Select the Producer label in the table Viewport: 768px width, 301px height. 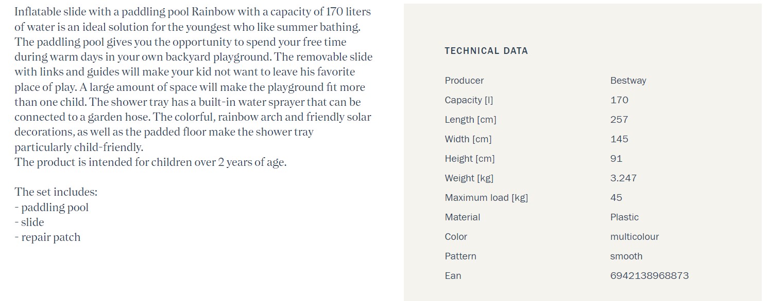(464, 81)
